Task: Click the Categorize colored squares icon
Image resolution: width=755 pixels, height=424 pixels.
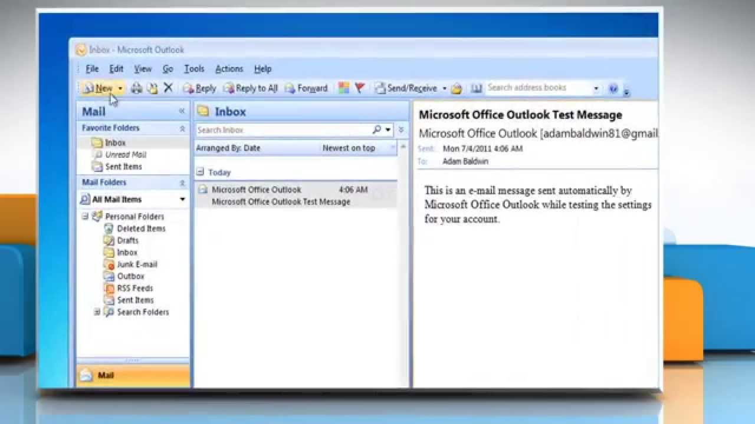Action: [x=344, y=88]
